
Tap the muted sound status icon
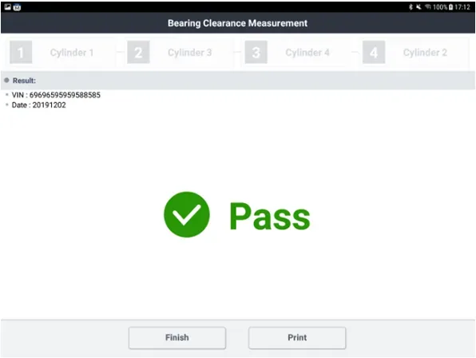tap(419, 7)
